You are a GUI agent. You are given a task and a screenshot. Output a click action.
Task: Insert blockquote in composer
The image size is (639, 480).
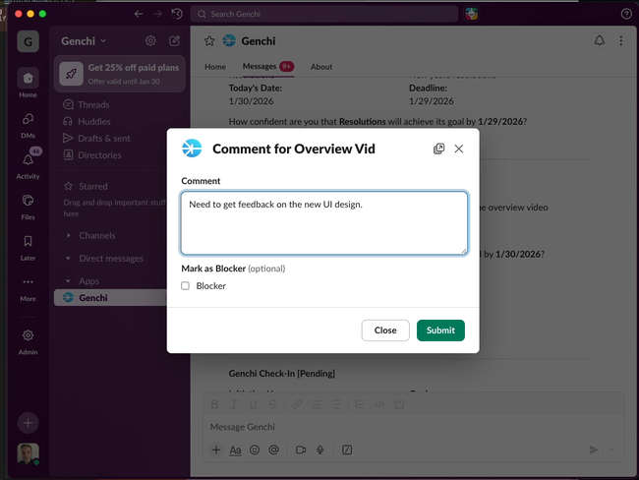(360, 404)
